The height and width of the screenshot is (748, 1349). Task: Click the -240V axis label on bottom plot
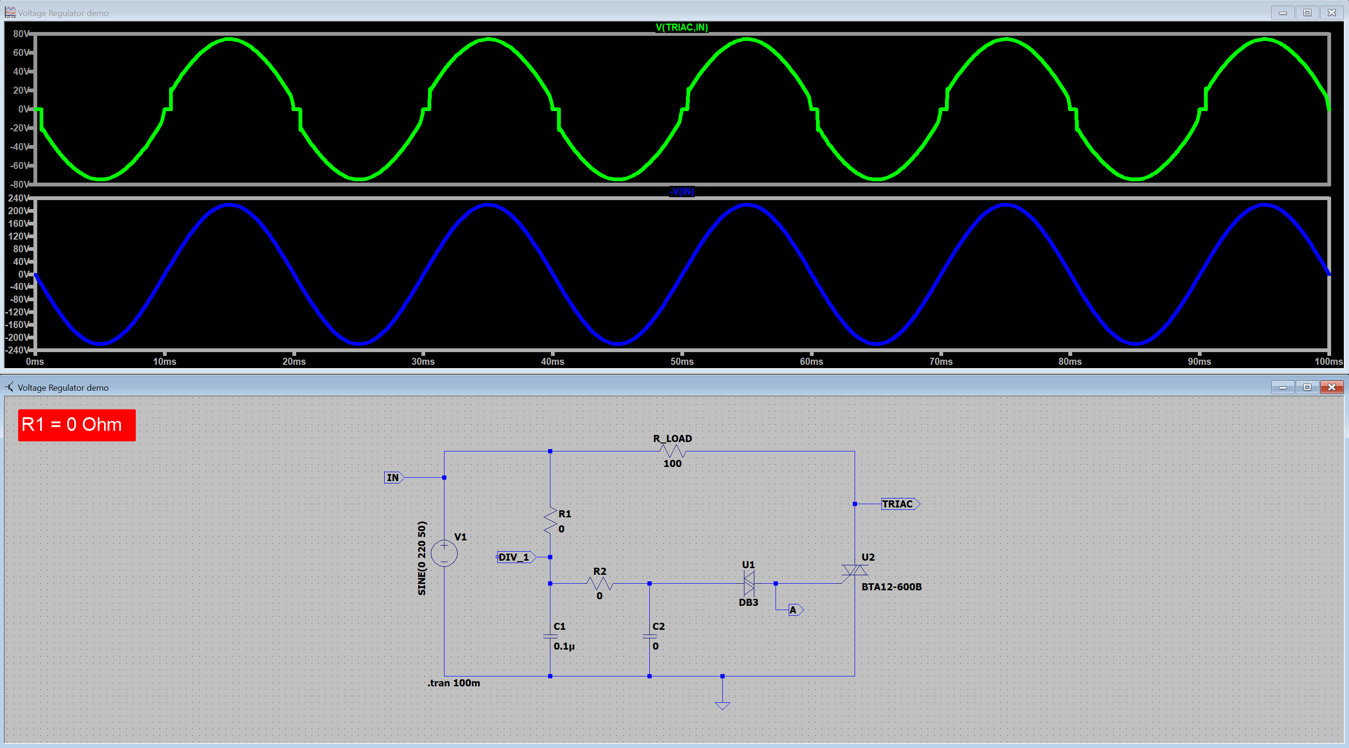pos(17,350)
